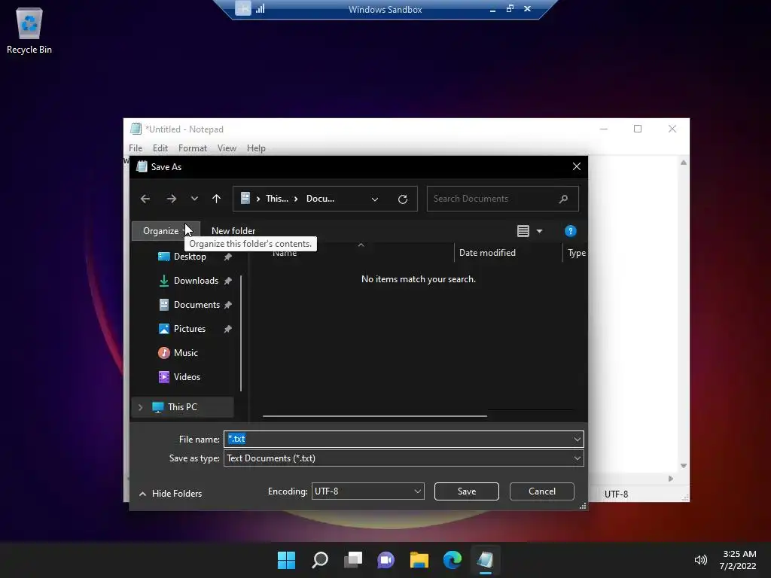Click the volume speaker tray icon
This screenshot has height=578, width=771.
tap(701, 560)
